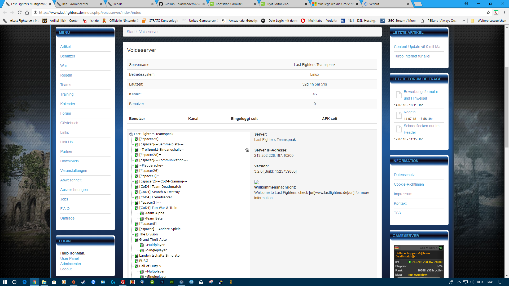Click the Last Fighters Teamspeak server icon
This screenshot has width=509, height=286.
coord(131,134)
